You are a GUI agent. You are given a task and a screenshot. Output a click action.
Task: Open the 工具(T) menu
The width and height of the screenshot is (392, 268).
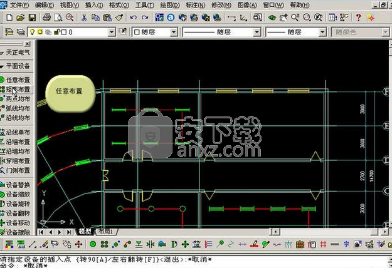tap(145, 5)
